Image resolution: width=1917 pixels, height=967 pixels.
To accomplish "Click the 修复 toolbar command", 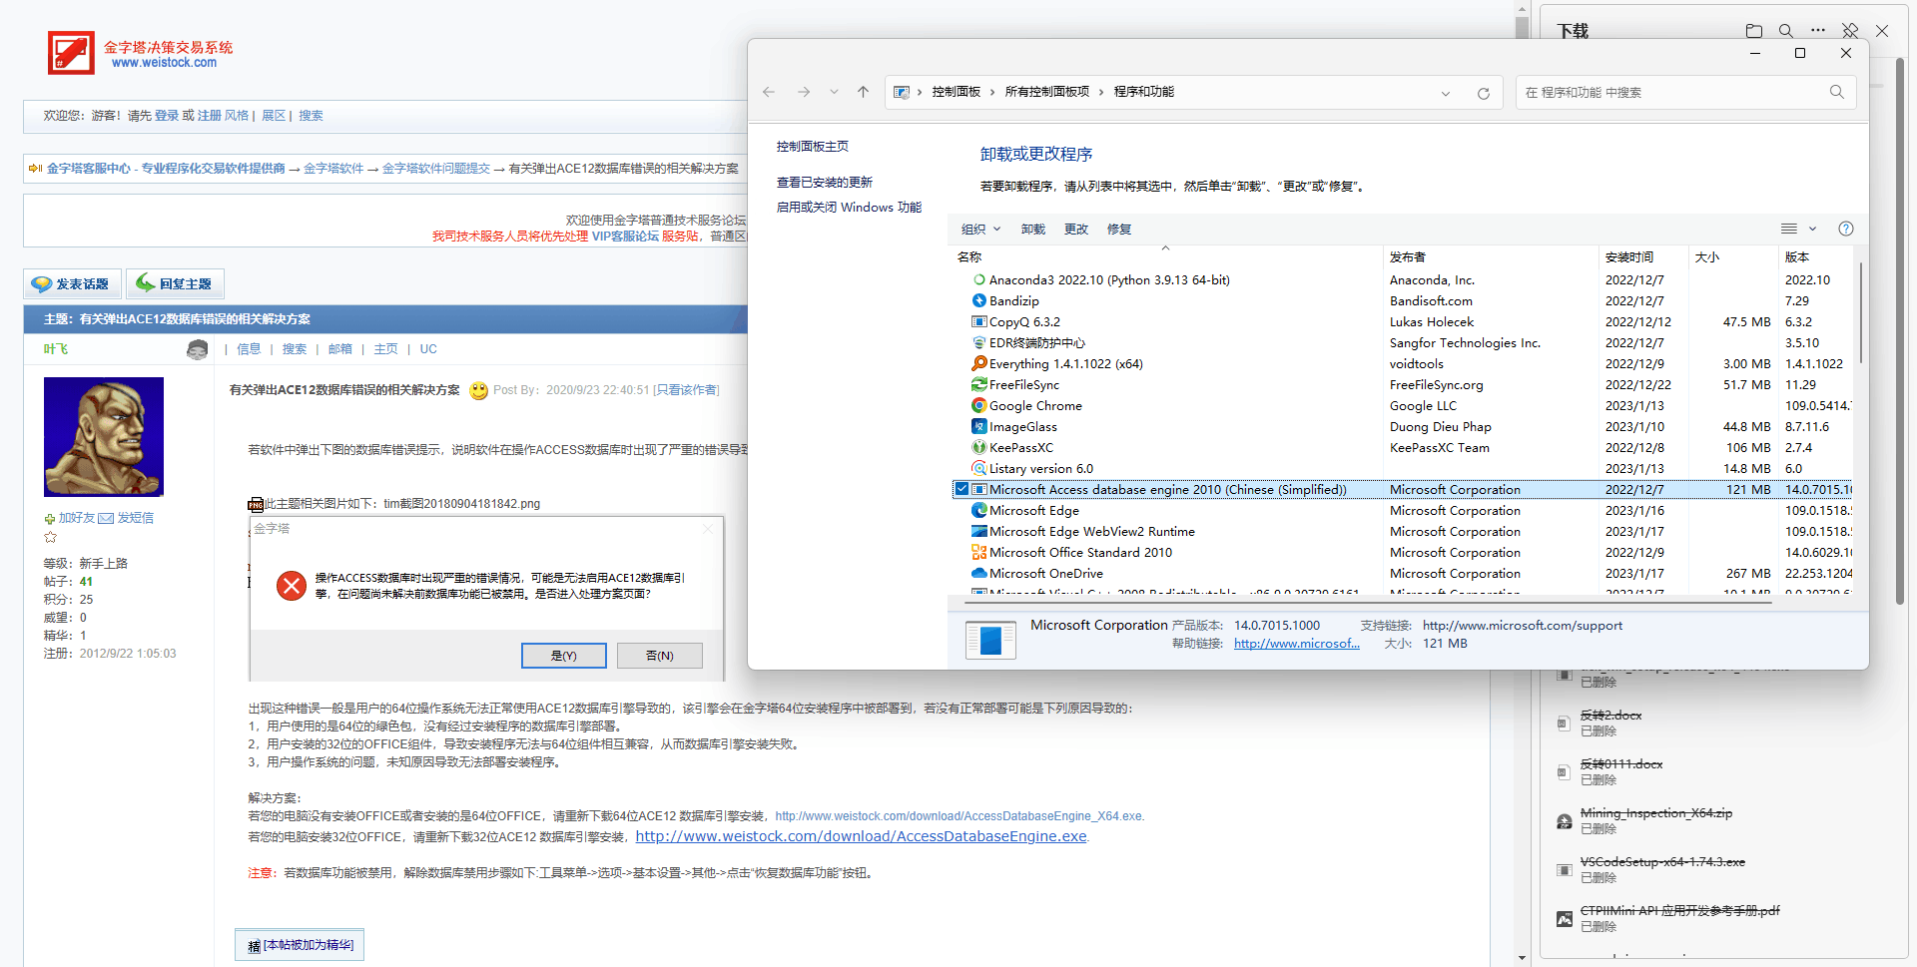I will (x=1119, y=230).
